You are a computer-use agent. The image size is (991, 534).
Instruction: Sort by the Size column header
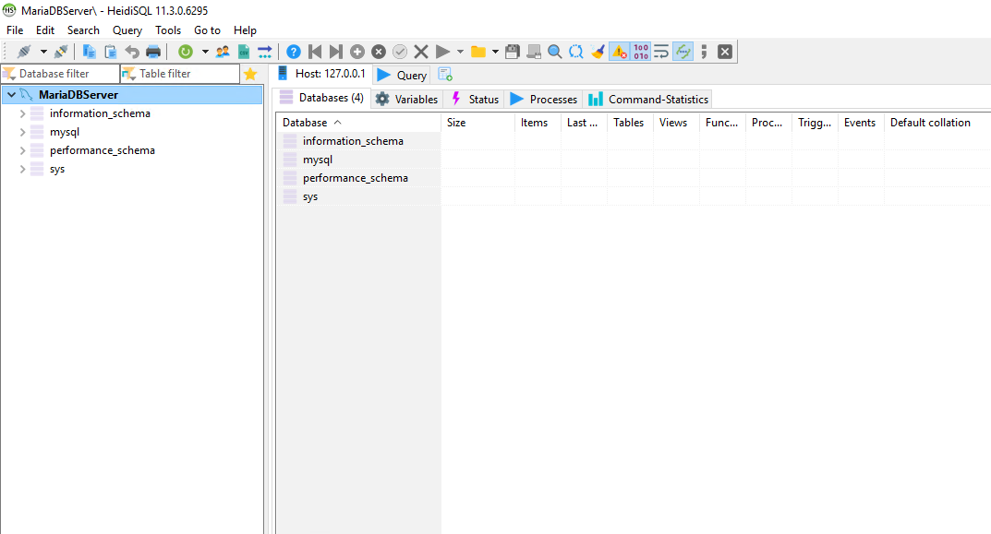[x=477, y=123]
